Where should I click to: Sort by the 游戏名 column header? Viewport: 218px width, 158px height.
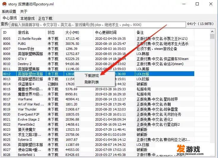tap(31, 33)
